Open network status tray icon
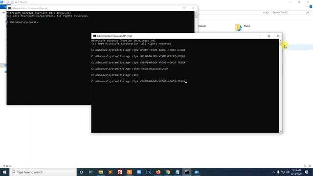313x176 pixels. pos(283,172)
